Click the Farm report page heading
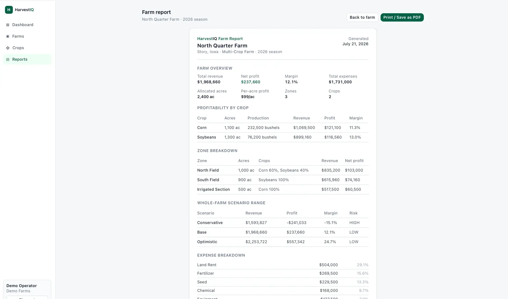The image size is (508, 299). click(156, 12)
